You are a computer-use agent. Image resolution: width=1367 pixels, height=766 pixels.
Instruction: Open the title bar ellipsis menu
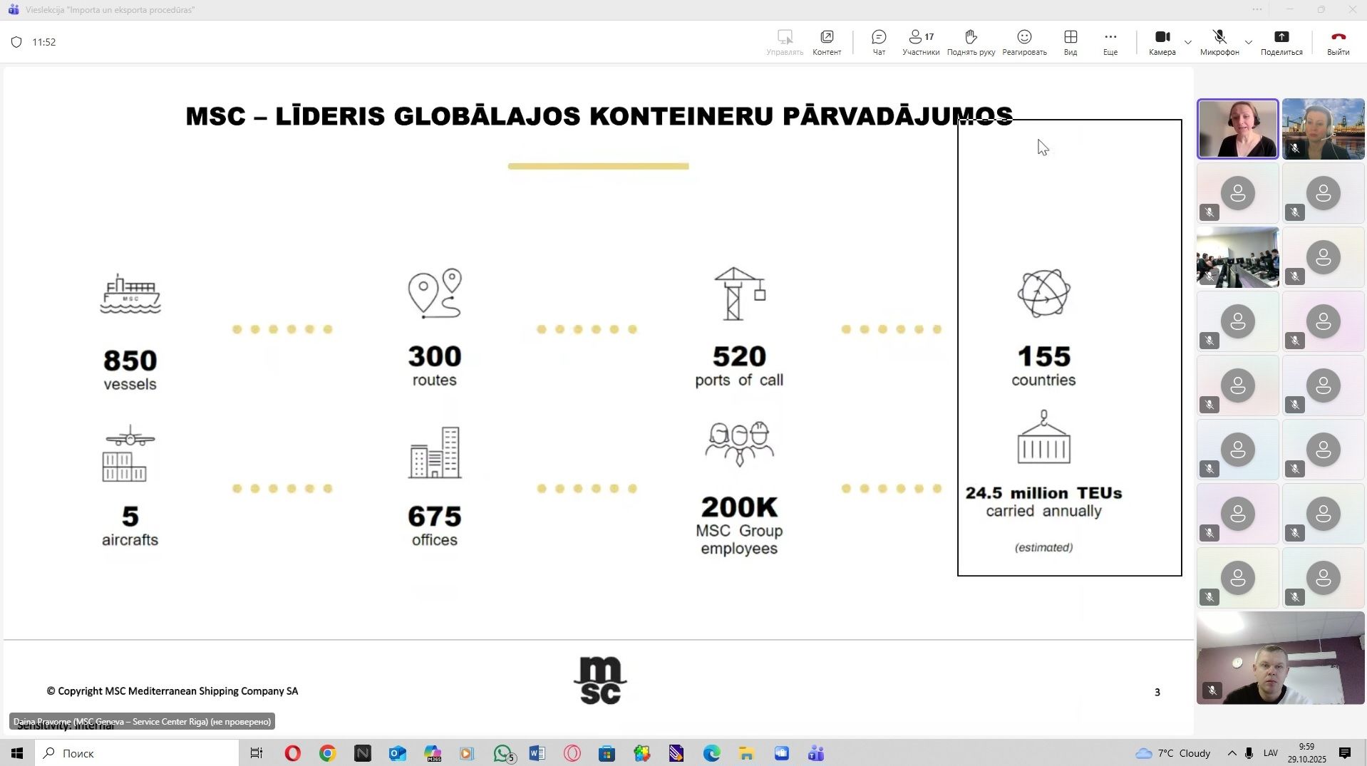tap(1257, 9)
